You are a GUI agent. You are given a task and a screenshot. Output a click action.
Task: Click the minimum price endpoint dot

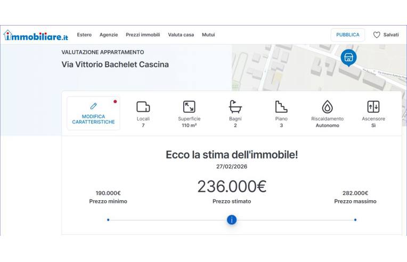[108, 220]
